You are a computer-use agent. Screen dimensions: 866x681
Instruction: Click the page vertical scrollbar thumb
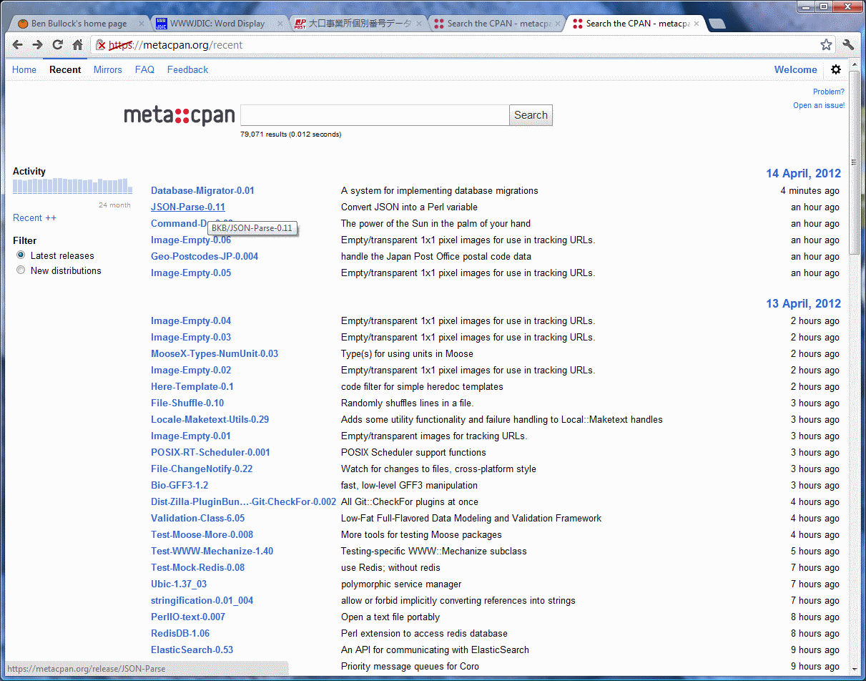pos(854,161)
